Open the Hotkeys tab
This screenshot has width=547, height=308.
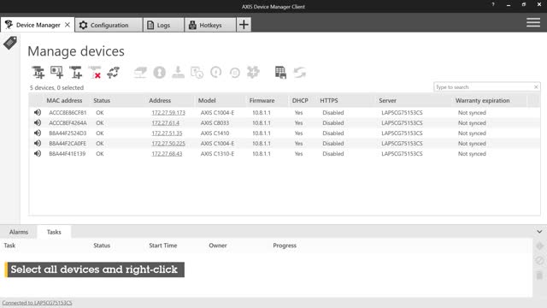click(x=210, y=25)
